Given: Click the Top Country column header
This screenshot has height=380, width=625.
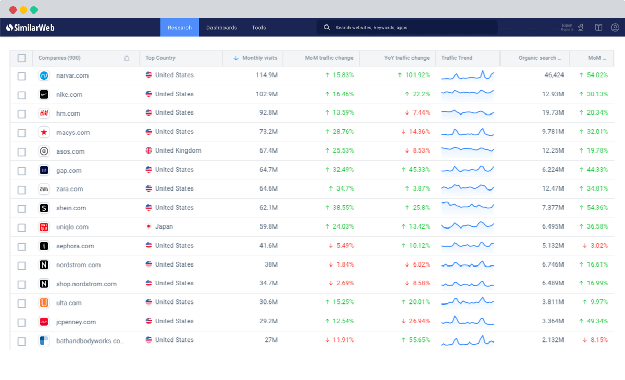Looking at the screenshot, I should click(160, 58).
